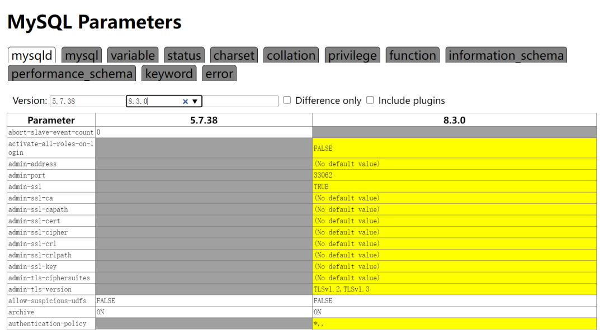Viewport: 604px width, 330px height.
Task: Open the information_schema tab
Action: pyautogui.click(x=506, y=55)
